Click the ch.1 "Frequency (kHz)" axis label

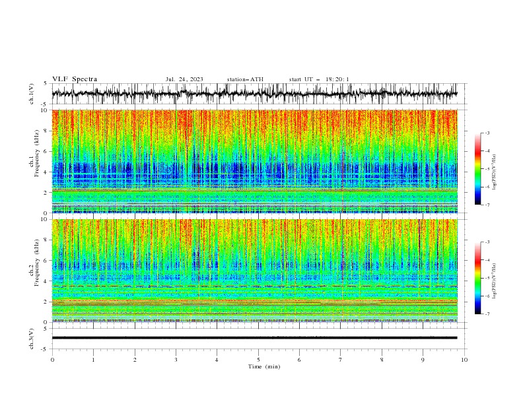(x=37, y=152)
